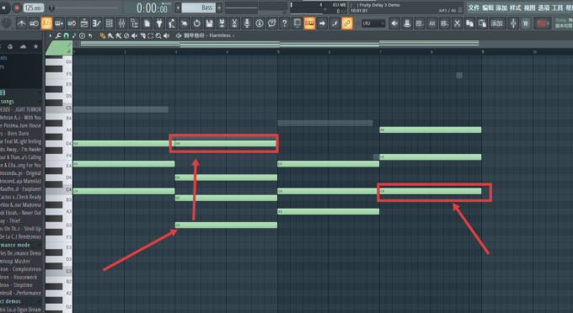Click the microphone recording icon

pos(247,24)
